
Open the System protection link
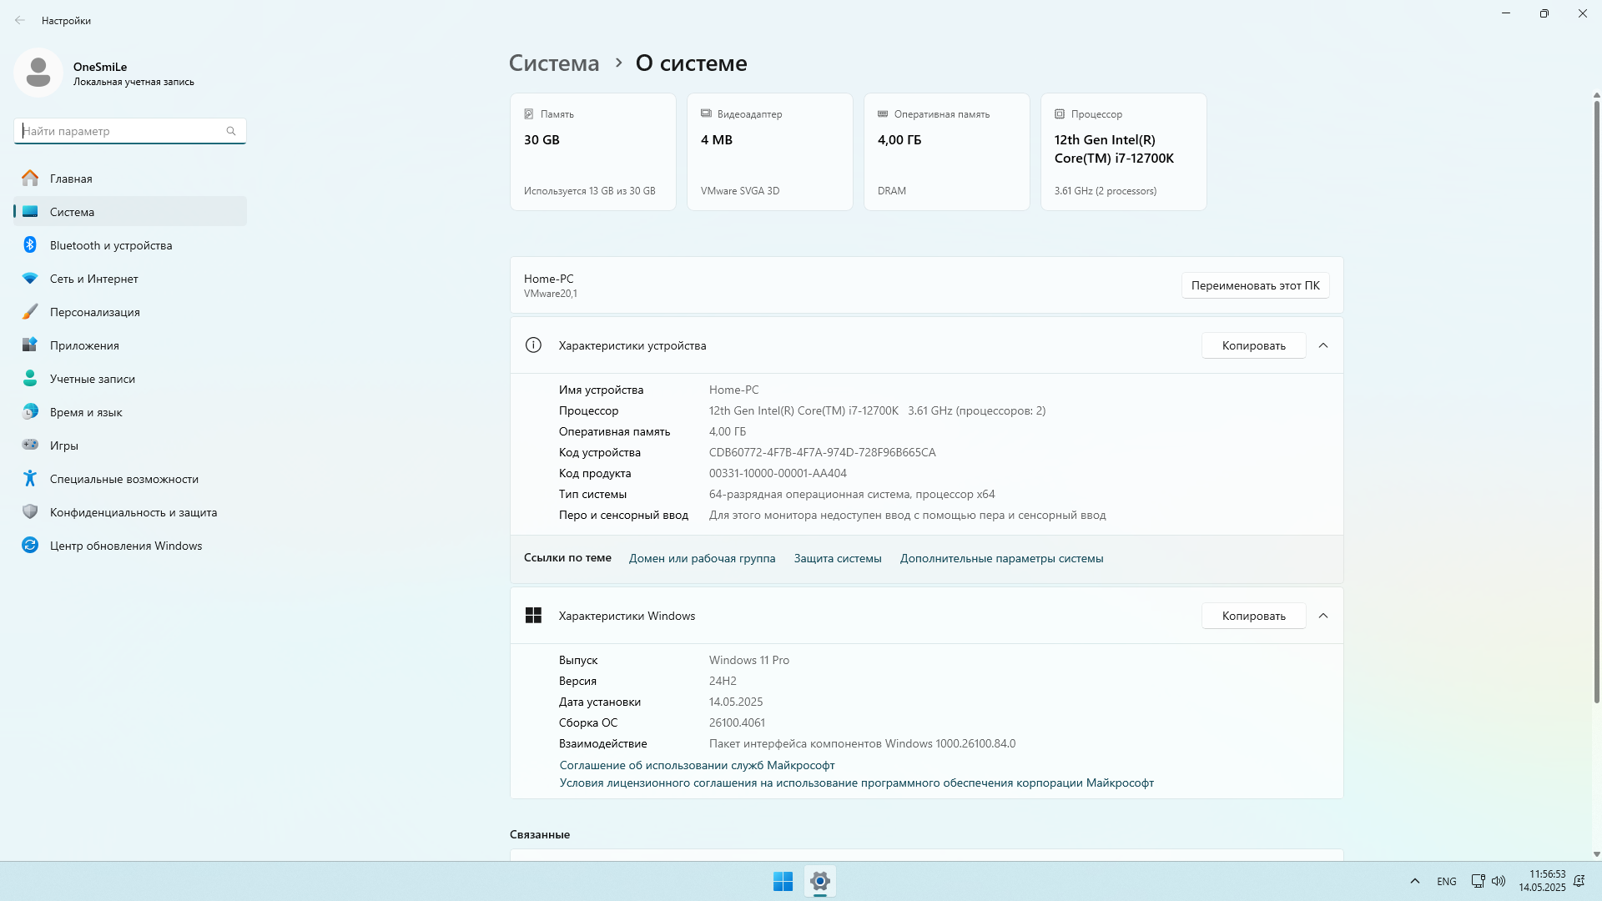[837, 559]
